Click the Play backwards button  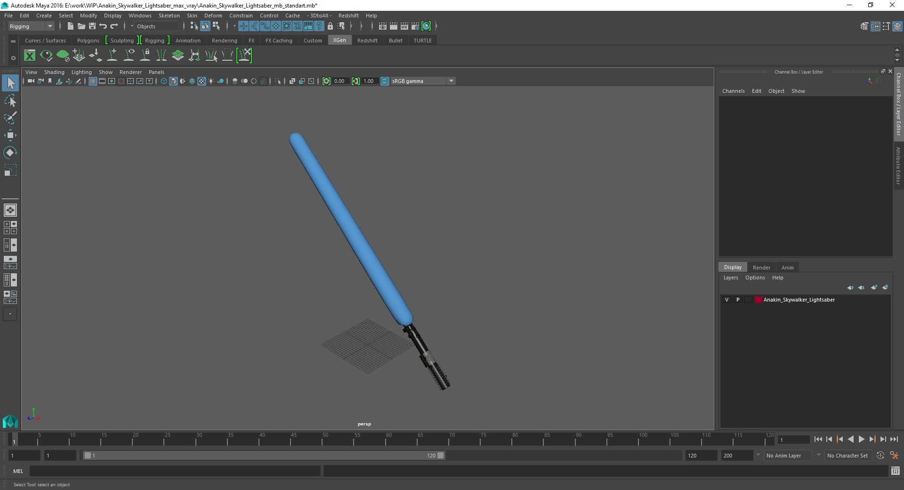(850, 439)
